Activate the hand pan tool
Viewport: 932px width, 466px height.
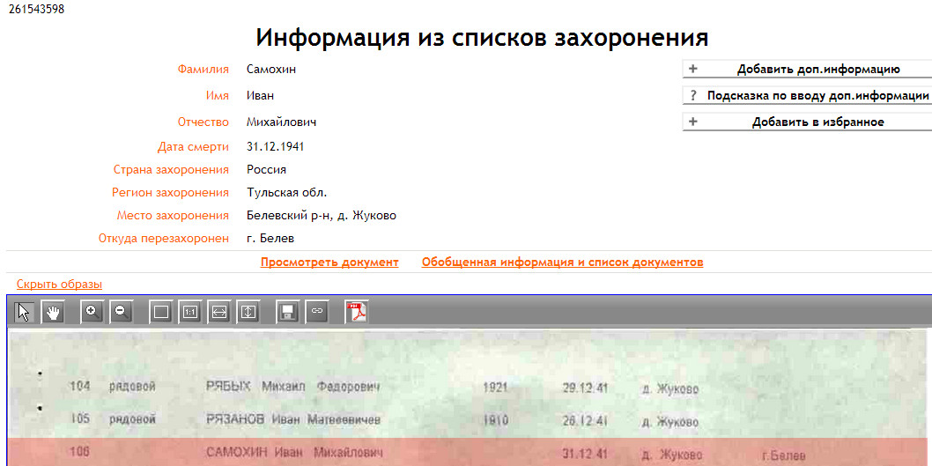coord(54,312)
